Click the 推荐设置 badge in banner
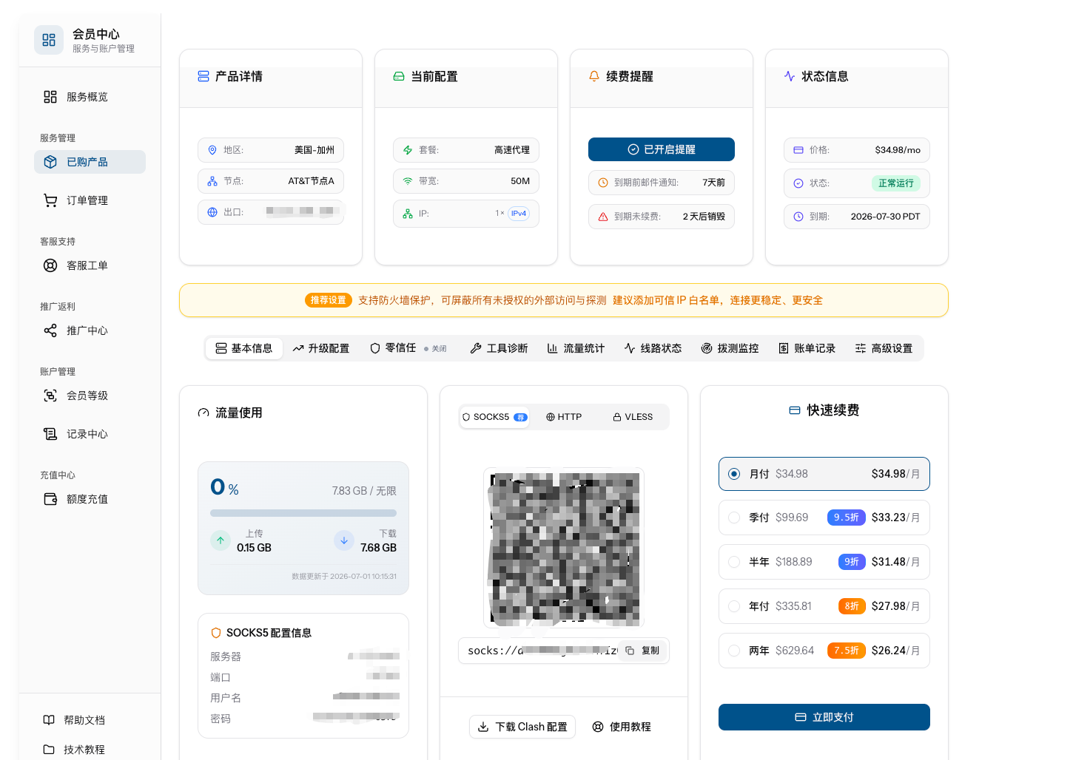 coord(329,300)
